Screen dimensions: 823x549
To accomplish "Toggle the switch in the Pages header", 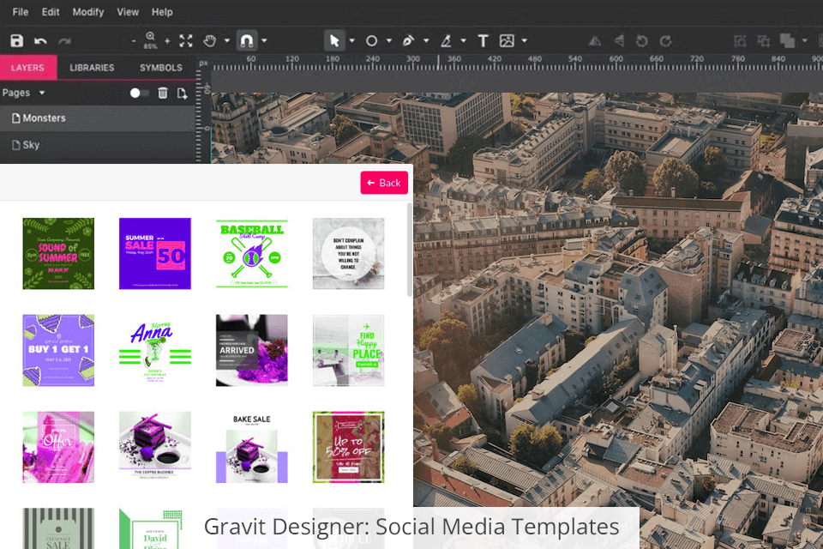I will 139,93.
